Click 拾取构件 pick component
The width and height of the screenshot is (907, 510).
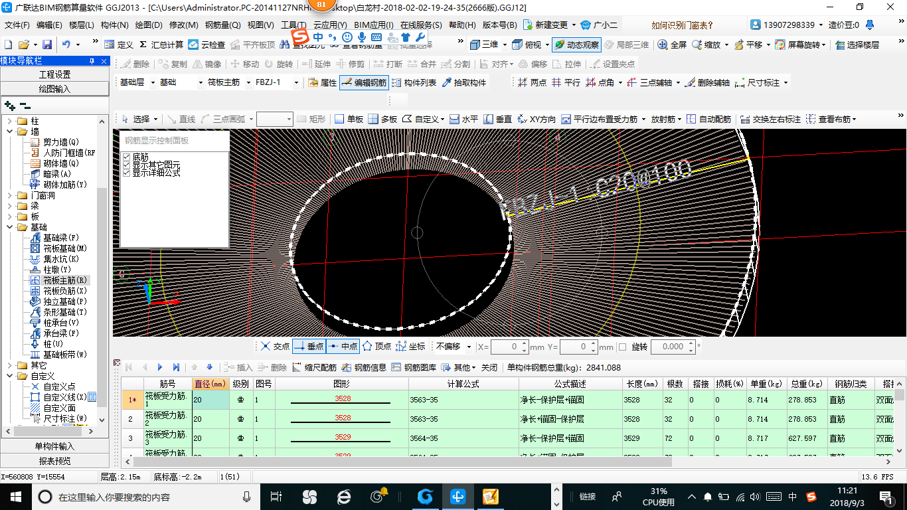pyautogui.click(x=464, y=82)
